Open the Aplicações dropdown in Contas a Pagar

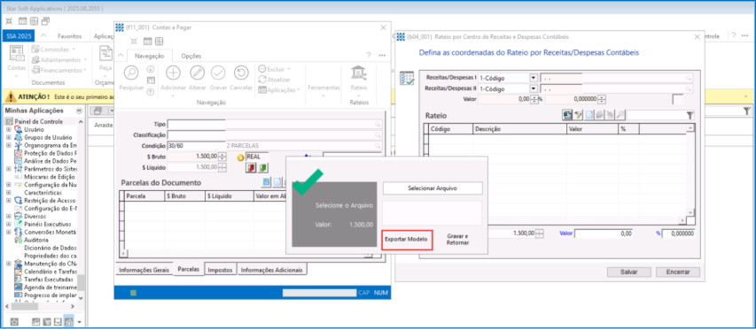(x=299, y=89)
